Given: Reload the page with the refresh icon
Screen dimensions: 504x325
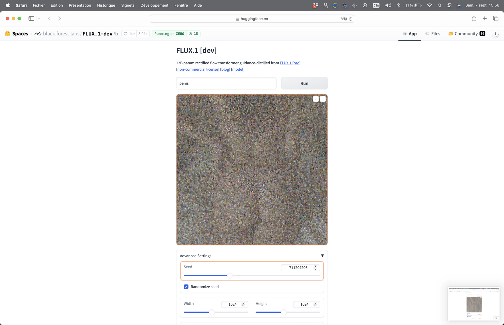Looking at the screenshot, I should [351, 19].
